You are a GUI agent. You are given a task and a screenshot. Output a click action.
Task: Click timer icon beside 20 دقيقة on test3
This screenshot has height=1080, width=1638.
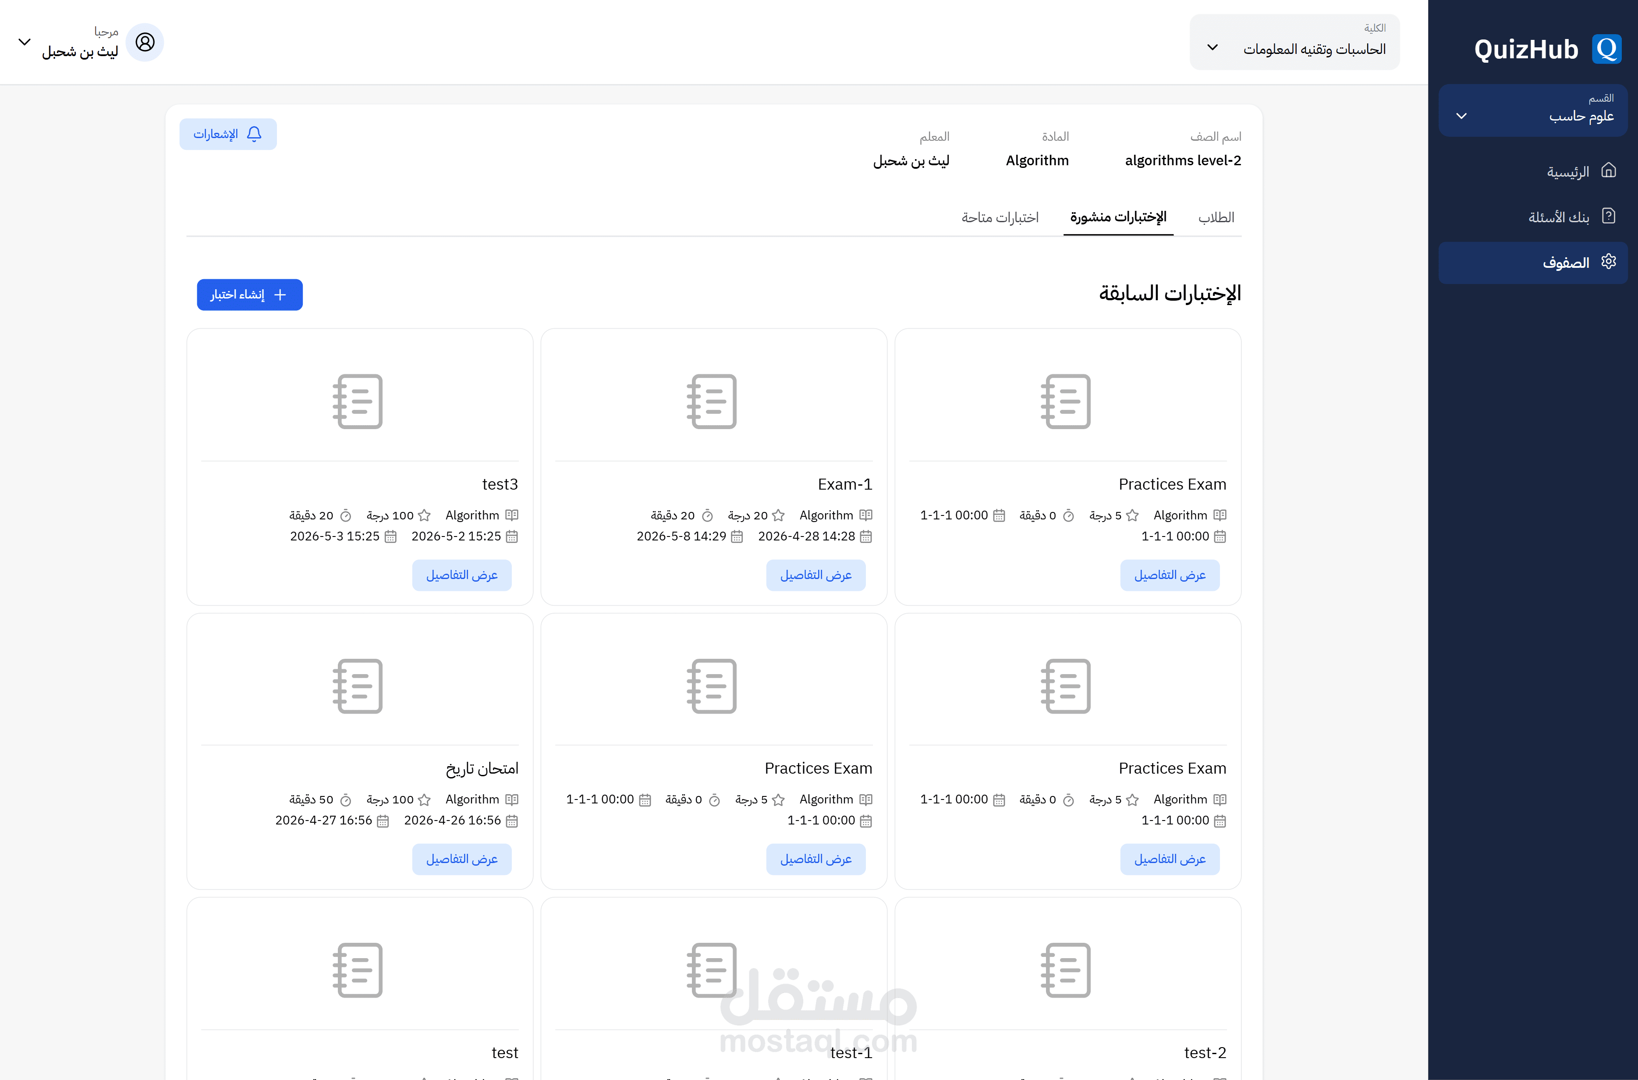point(346,516)
